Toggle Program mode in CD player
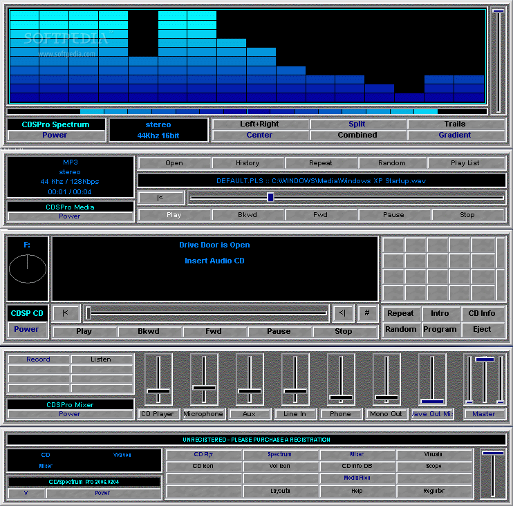 point(440,329)
